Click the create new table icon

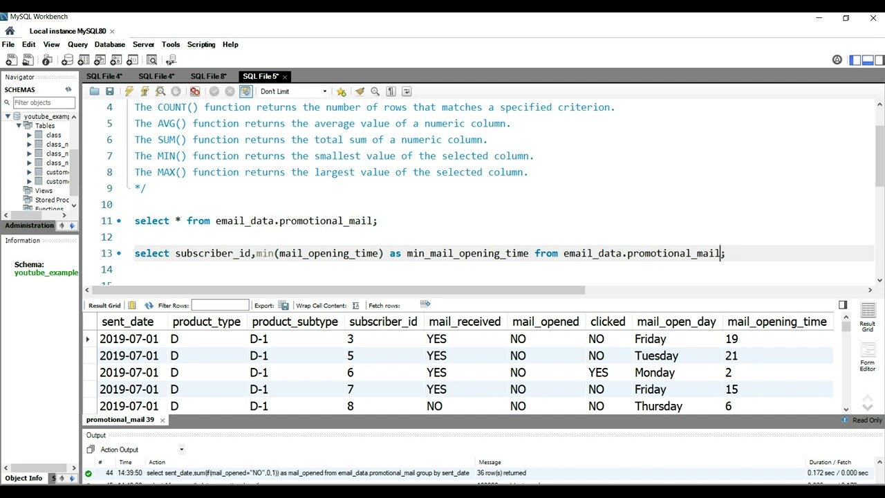tap(84, 60)
